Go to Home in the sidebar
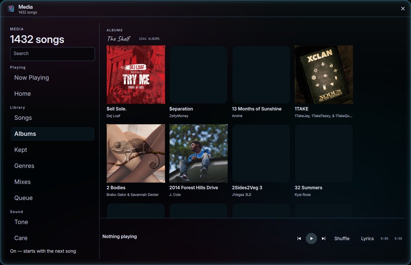 (x=53, y=94)
